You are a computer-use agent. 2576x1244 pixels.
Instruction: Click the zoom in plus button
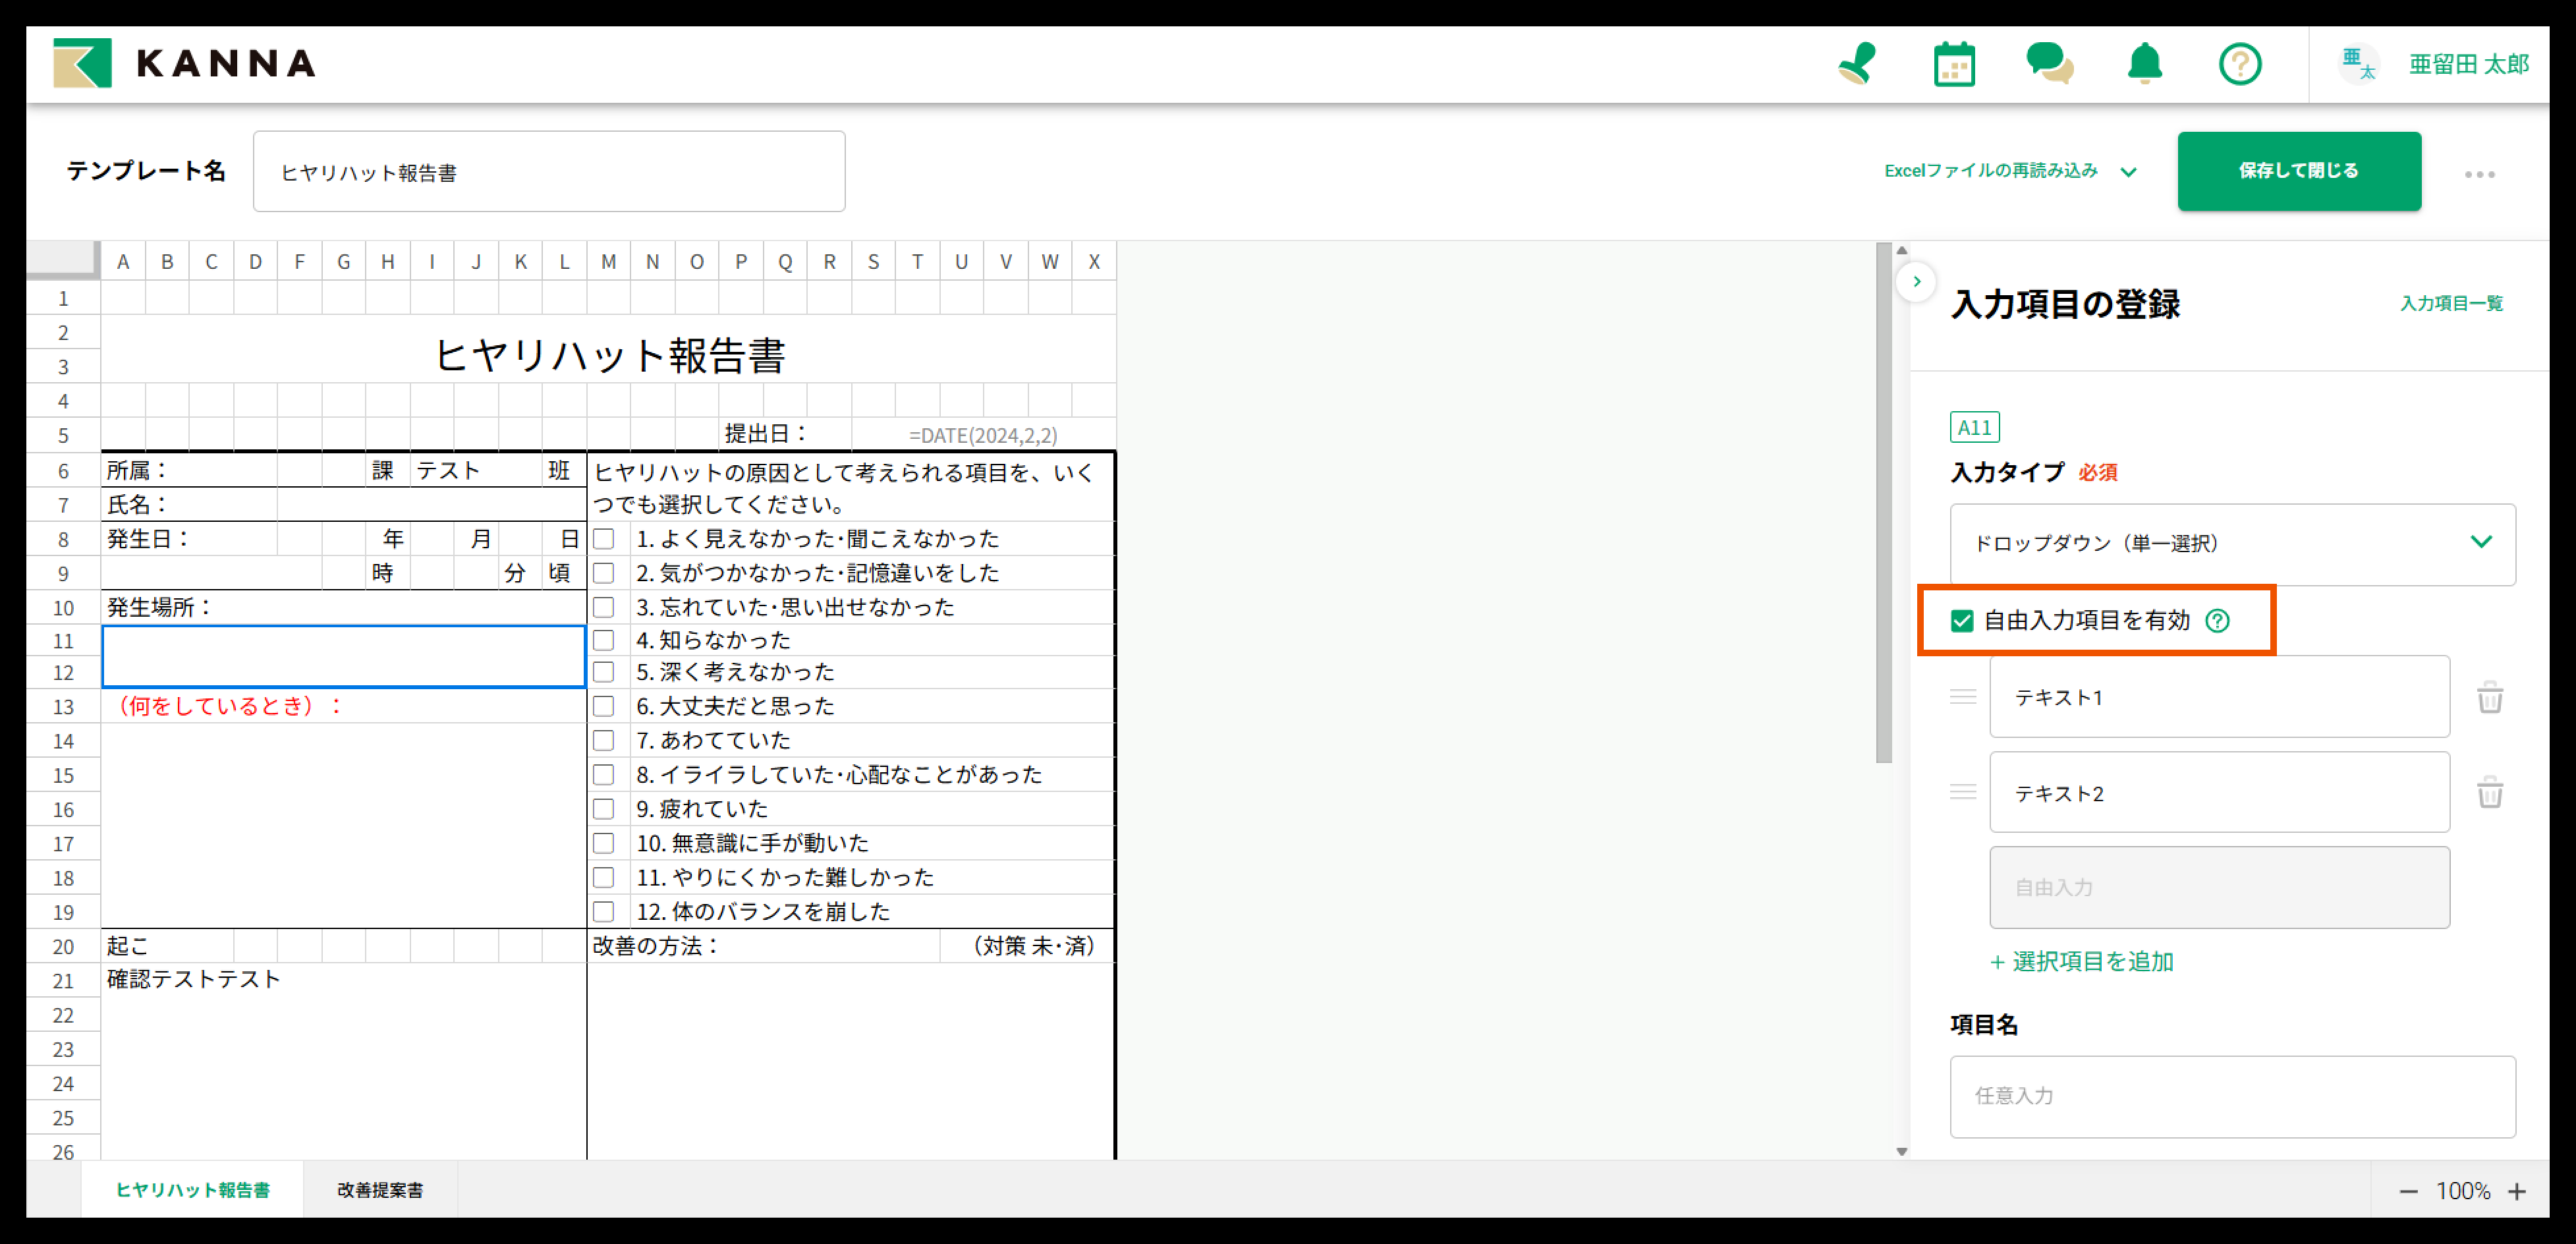click(2517, 1191)
